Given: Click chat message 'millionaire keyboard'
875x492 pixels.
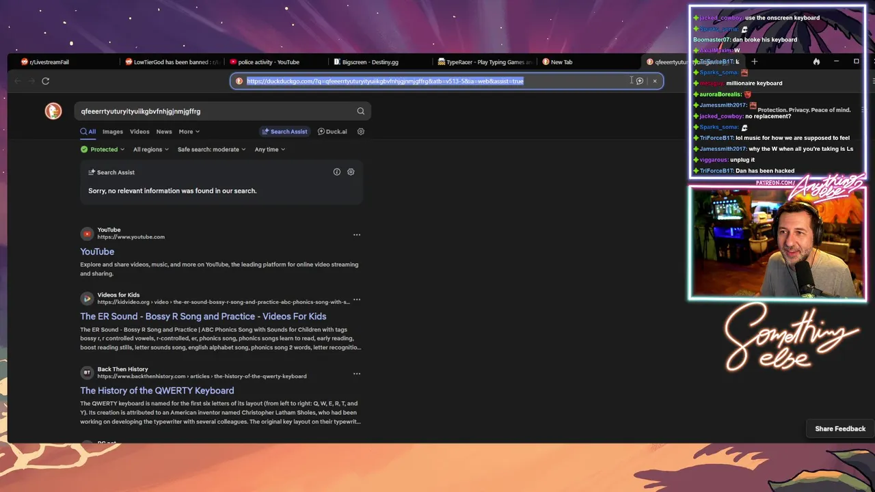Looking at the screenshot, I should tap(754, 83).
